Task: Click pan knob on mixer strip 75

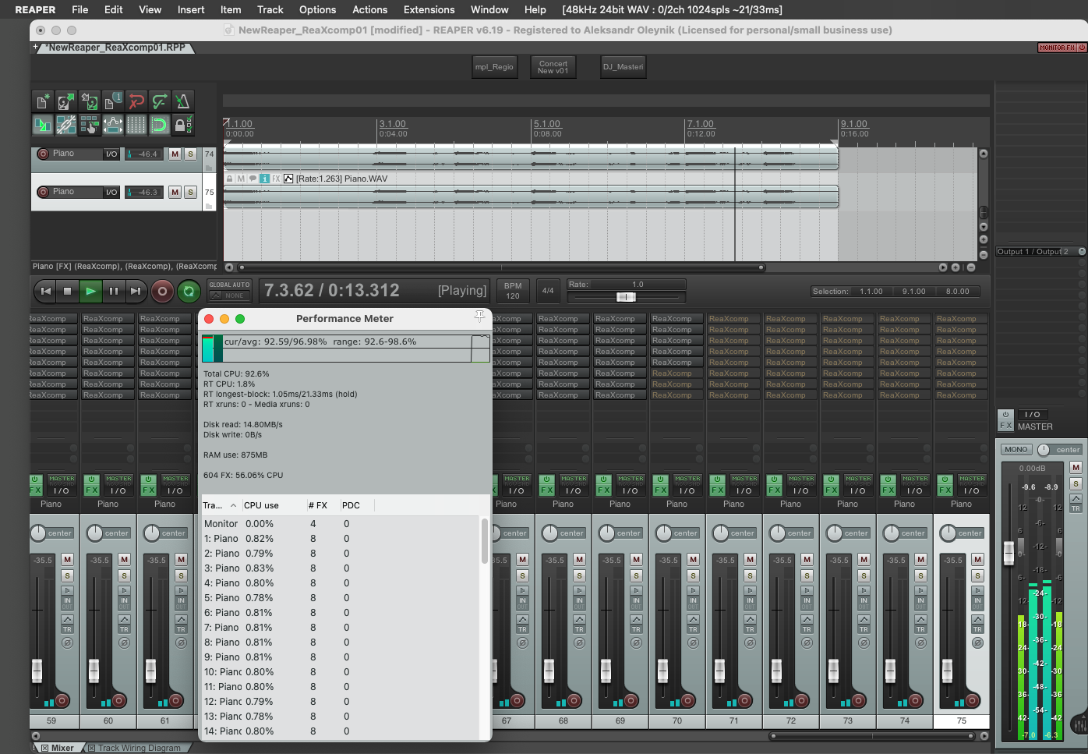Action: tap(948, 533)
